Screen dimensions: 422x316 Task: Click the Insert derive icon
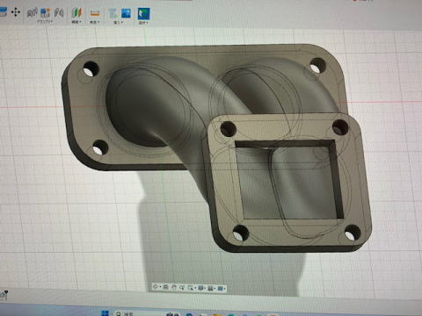(113, 13)
